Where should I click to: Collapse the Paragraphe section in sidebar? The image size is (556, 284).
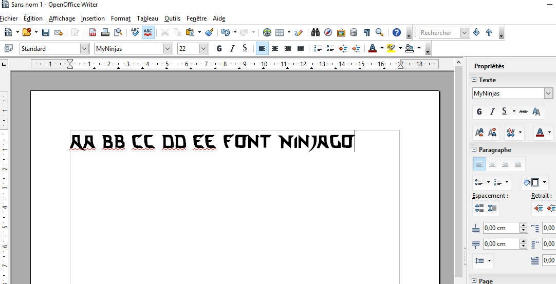click(474, 149)
